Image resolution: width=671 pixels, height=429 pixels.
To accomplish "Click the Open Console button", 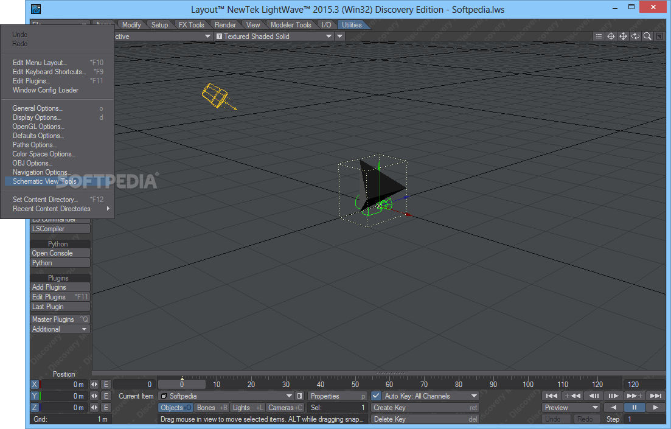I will pos(60,253).
